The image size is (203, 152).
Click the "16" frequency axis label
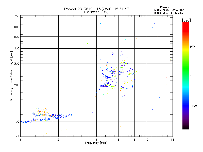tap(173, 140)
